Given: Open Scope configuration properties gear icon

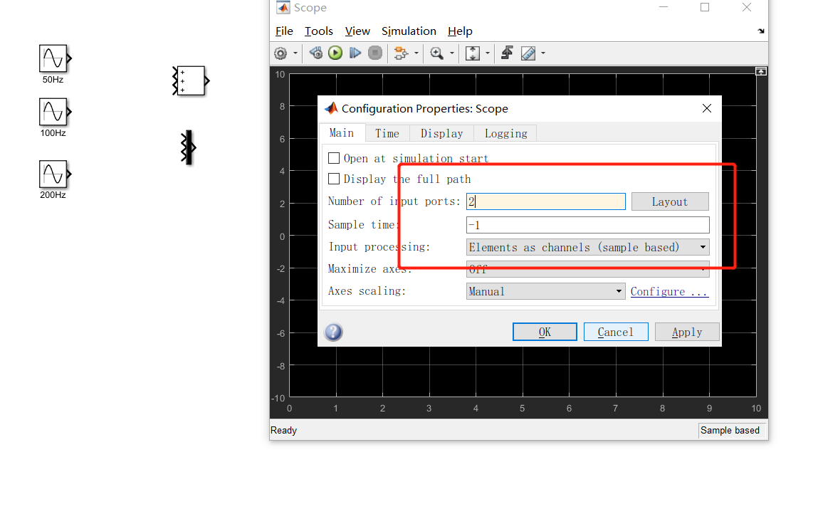Looking at the screenshot, I should pos(280,53).
